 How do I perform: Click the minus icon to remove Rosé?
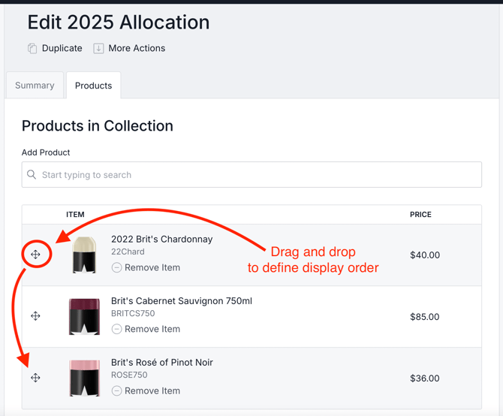pyautogui.click(x=116, y=390)
